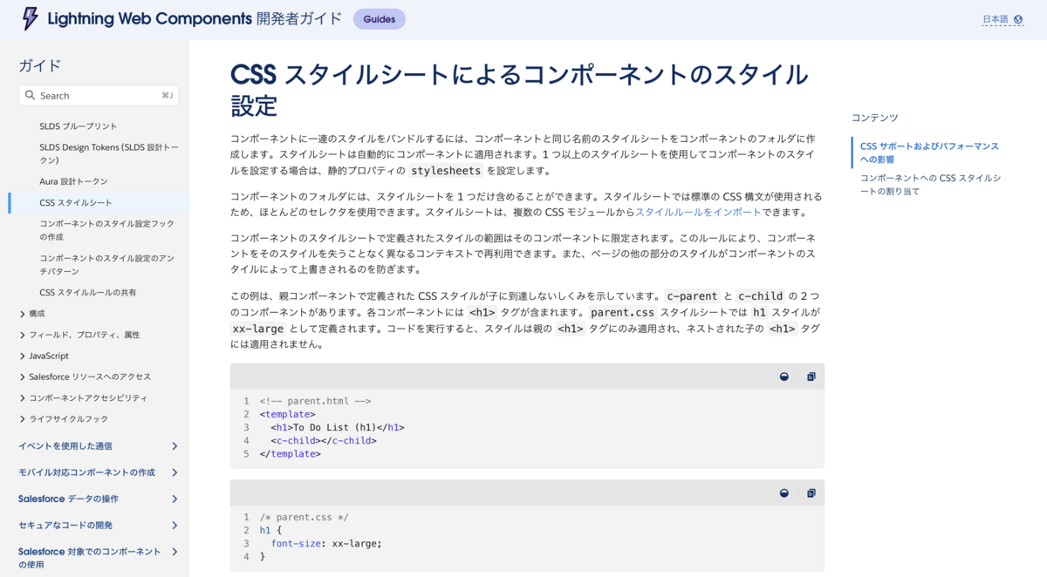Click the search magnifier icon in sidebar
This screenshot has height=577, width=1047.
pyautogui.click(x=31, y=96)
